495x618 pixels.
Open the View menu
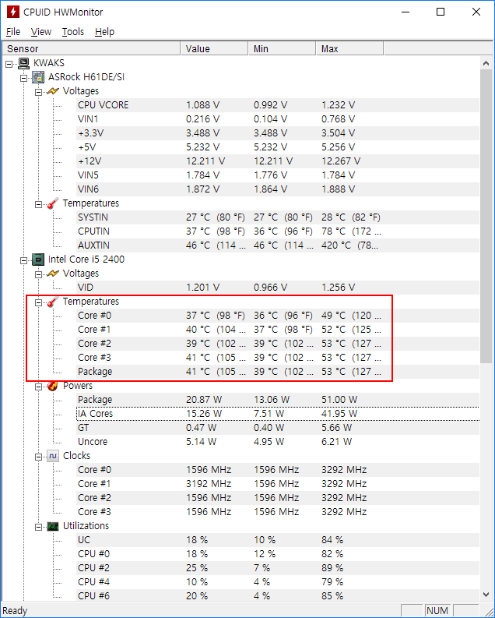(41, 31)
